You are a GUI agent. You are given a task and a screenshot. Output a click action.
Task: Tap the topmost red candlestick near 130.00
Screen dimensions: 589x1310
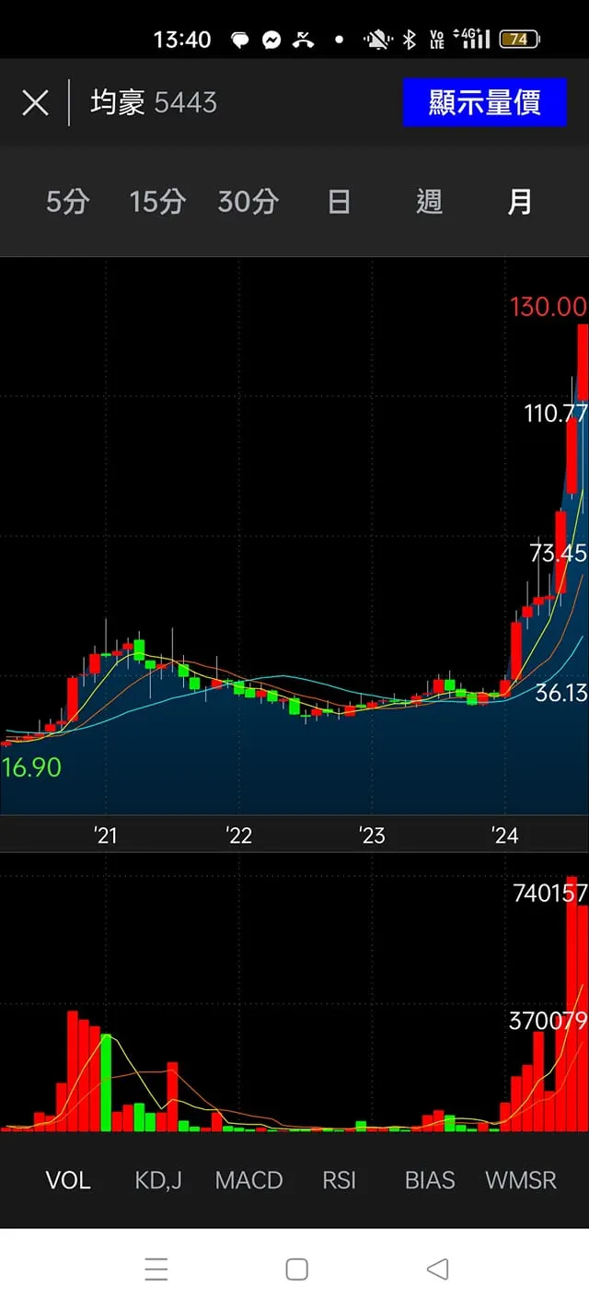(583, 362)
